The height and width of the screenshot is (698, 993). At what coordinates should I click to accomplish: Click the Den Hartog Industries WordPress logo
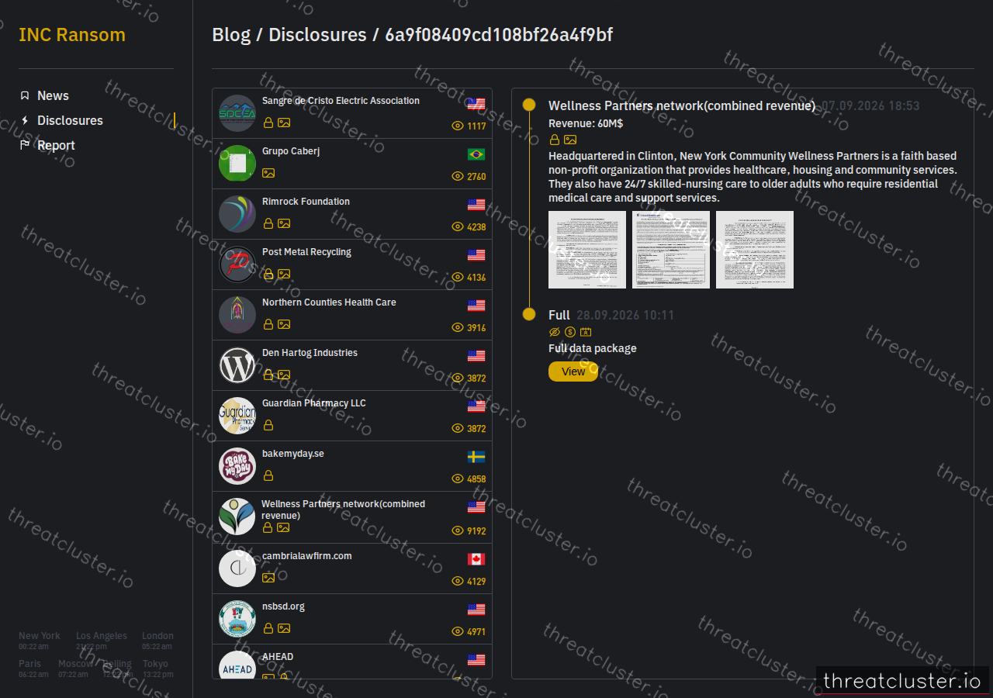(x=237, y=365)
